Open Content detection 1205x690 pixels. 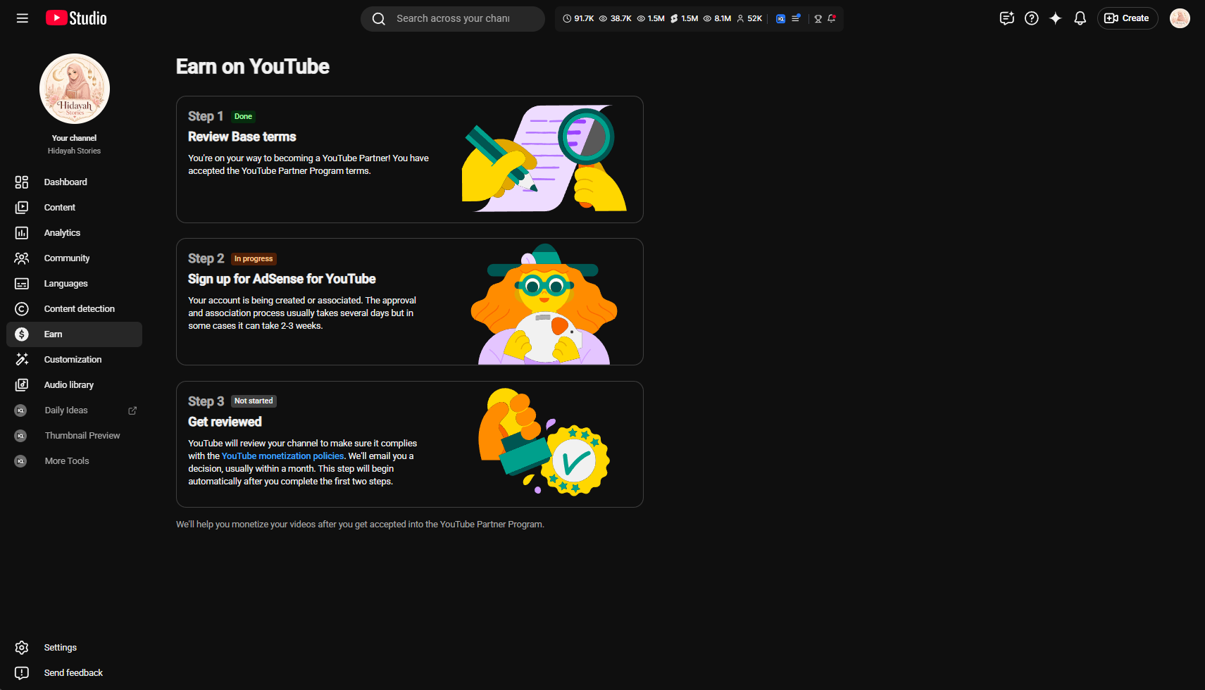(x=74, y=309)
